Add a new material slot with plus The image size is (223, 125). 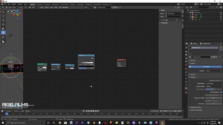pos(221,47)
